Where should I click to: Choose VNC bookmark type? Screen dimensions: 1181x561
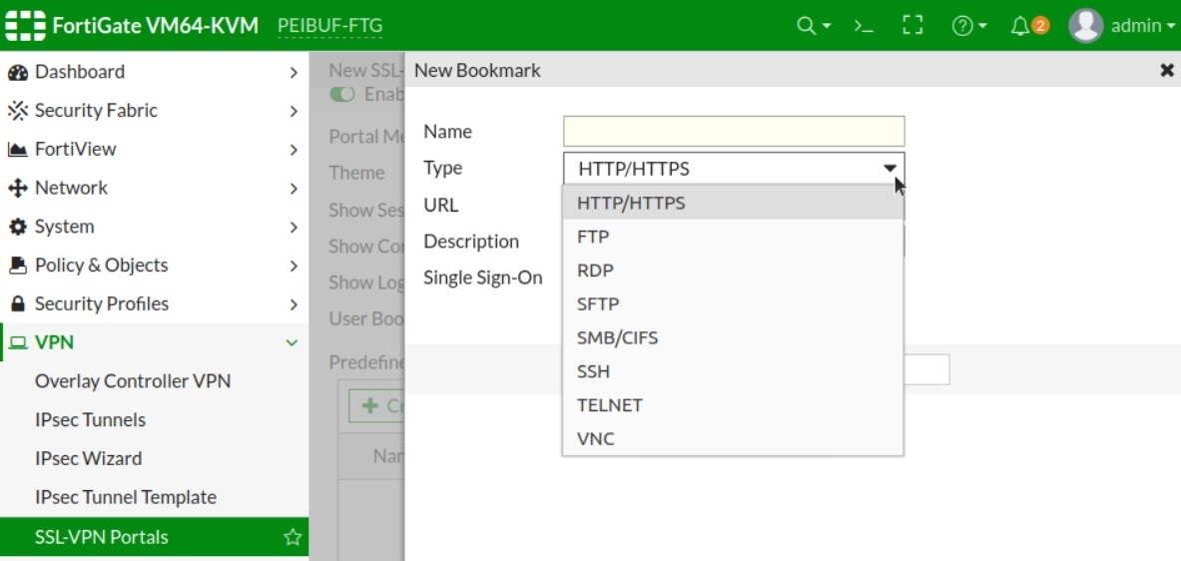[x=733, y=438]
